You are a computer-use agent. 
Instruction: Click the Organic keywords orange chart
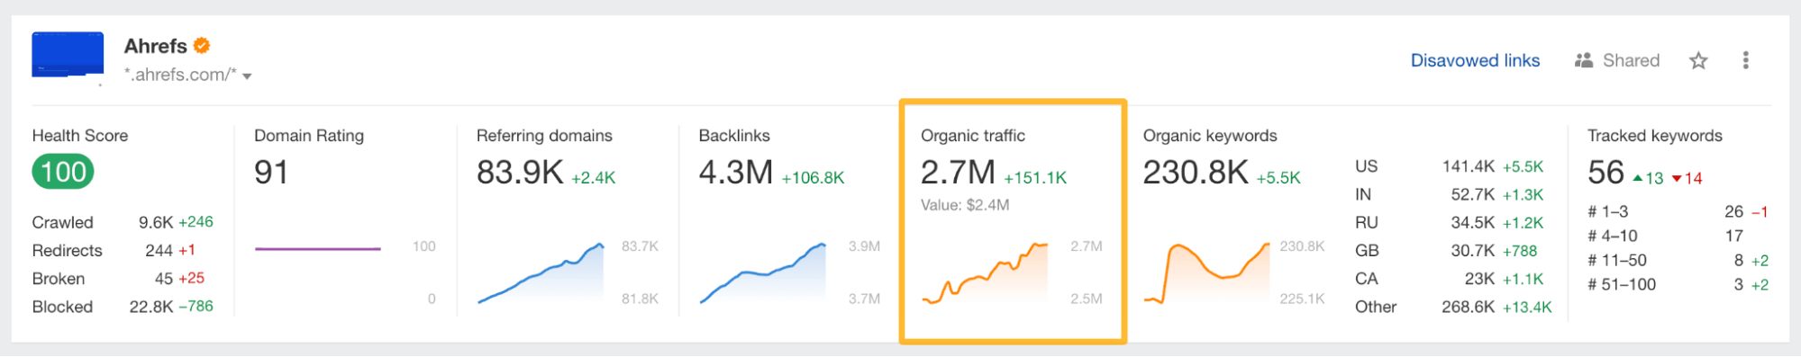tap(1207, 272)
